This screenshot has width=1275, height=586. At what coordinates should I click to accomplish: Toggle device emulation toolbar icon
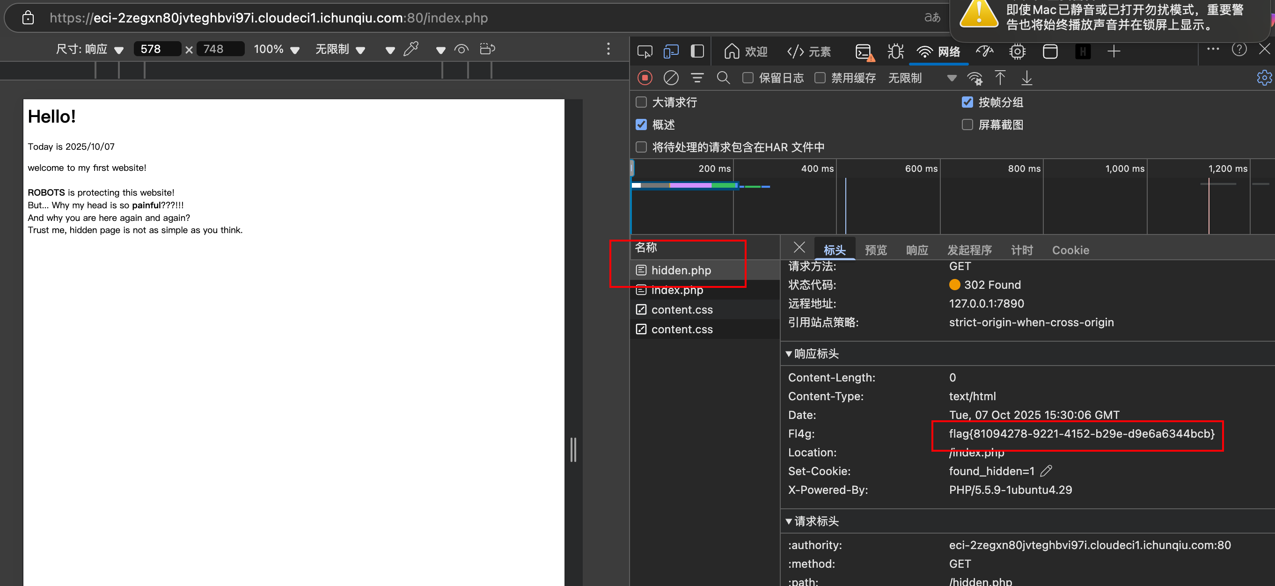671,51
